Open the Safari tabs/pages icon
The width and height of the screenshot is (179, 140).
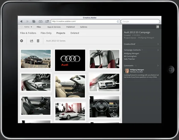(x=34, y=21)
